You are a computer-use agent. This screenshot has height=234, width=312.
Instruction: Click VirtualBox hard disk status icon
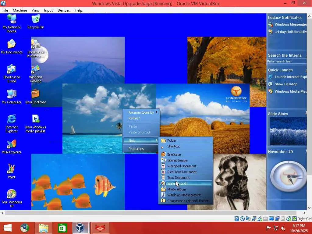tap(236, 219)
